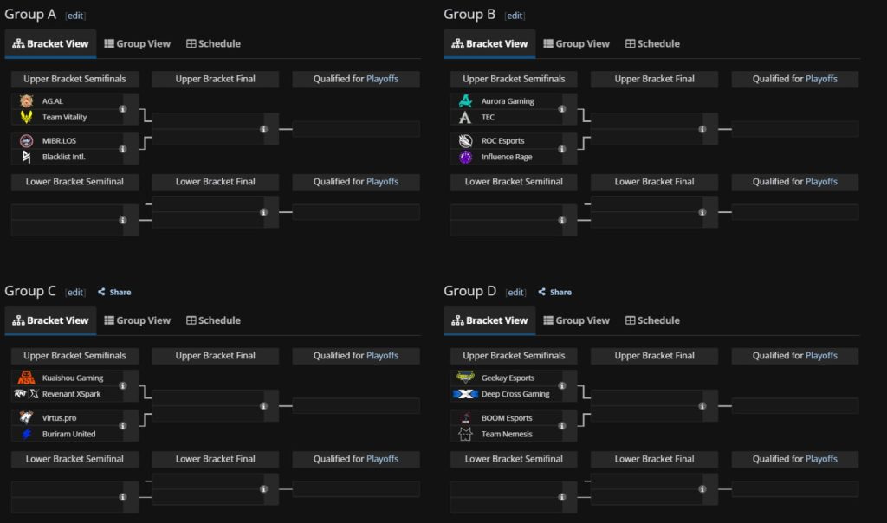
Task: Click Influence Rage team name
Action: (x=507, y=157)
